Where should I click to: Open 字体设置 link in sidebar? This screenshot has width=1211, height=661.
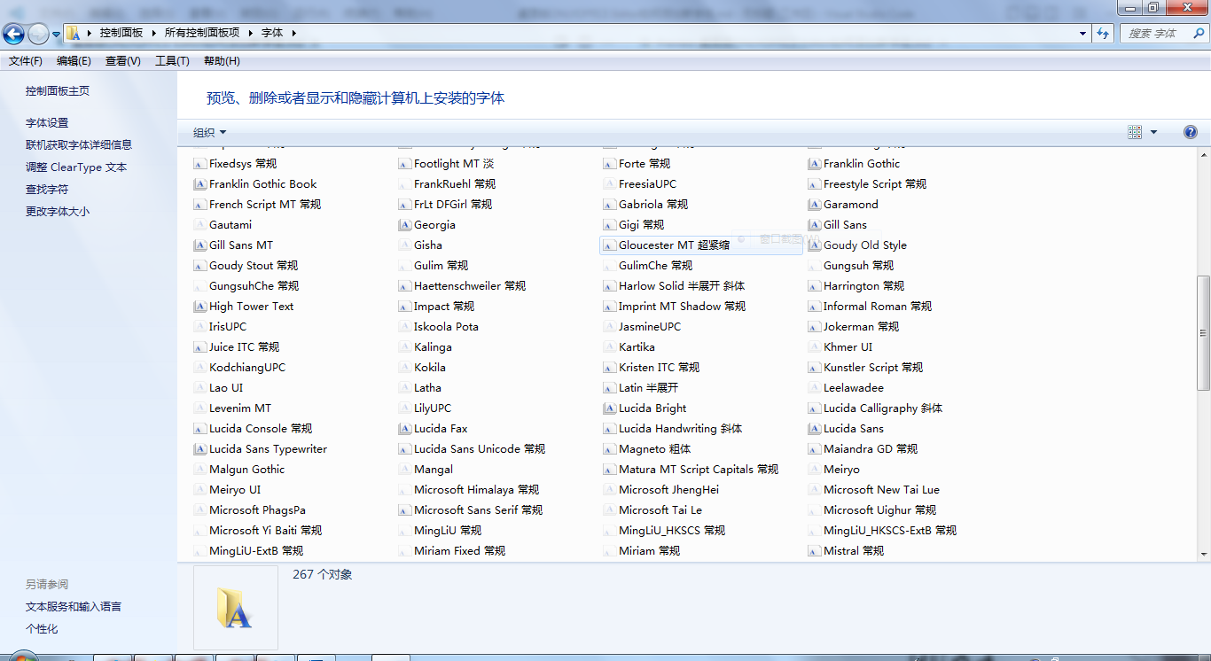(x=47, y=122)
